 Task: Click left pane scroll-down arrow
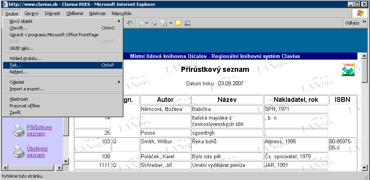pyautogui.click(x=66, y=161)
